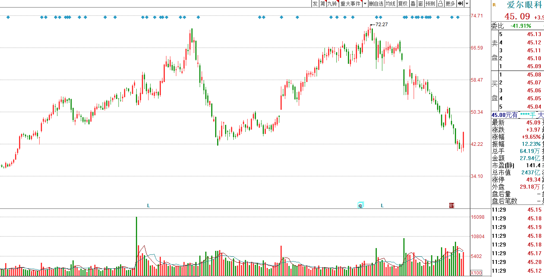
Task: Select the sell level 5 price 45.13
Action: (x=534, y=34)
